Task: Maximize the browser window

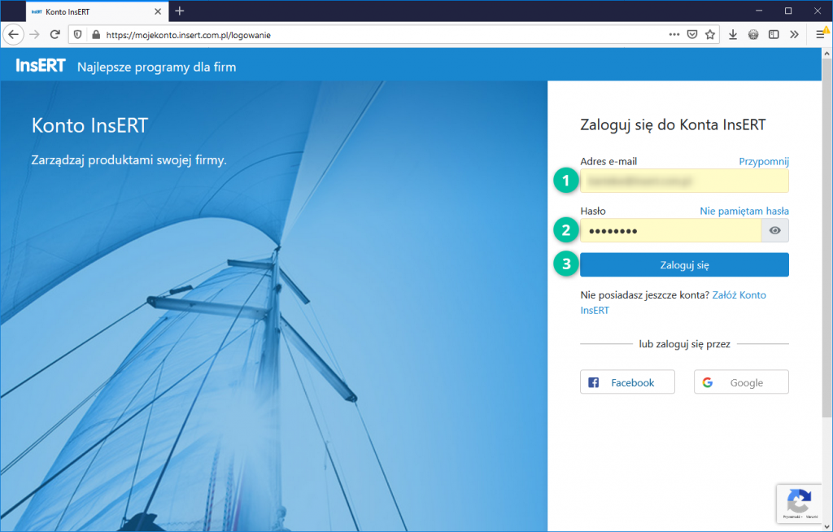Action: [788, 11]
